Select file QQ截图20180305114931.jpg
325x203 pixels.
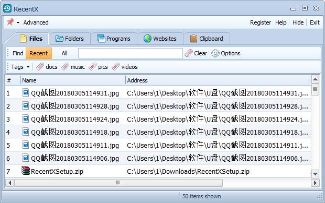click(75, 93)
